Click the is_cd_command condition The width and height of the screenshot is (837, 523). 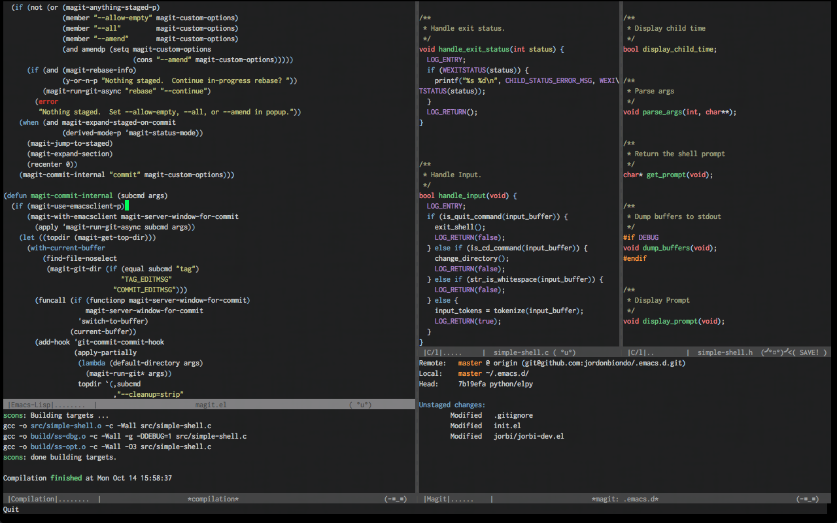525,248
